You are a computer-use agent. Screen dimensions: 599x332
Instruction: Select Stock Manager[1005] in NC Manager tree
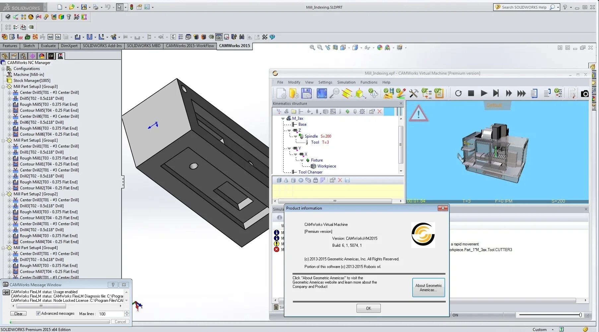tap(32, 81)
